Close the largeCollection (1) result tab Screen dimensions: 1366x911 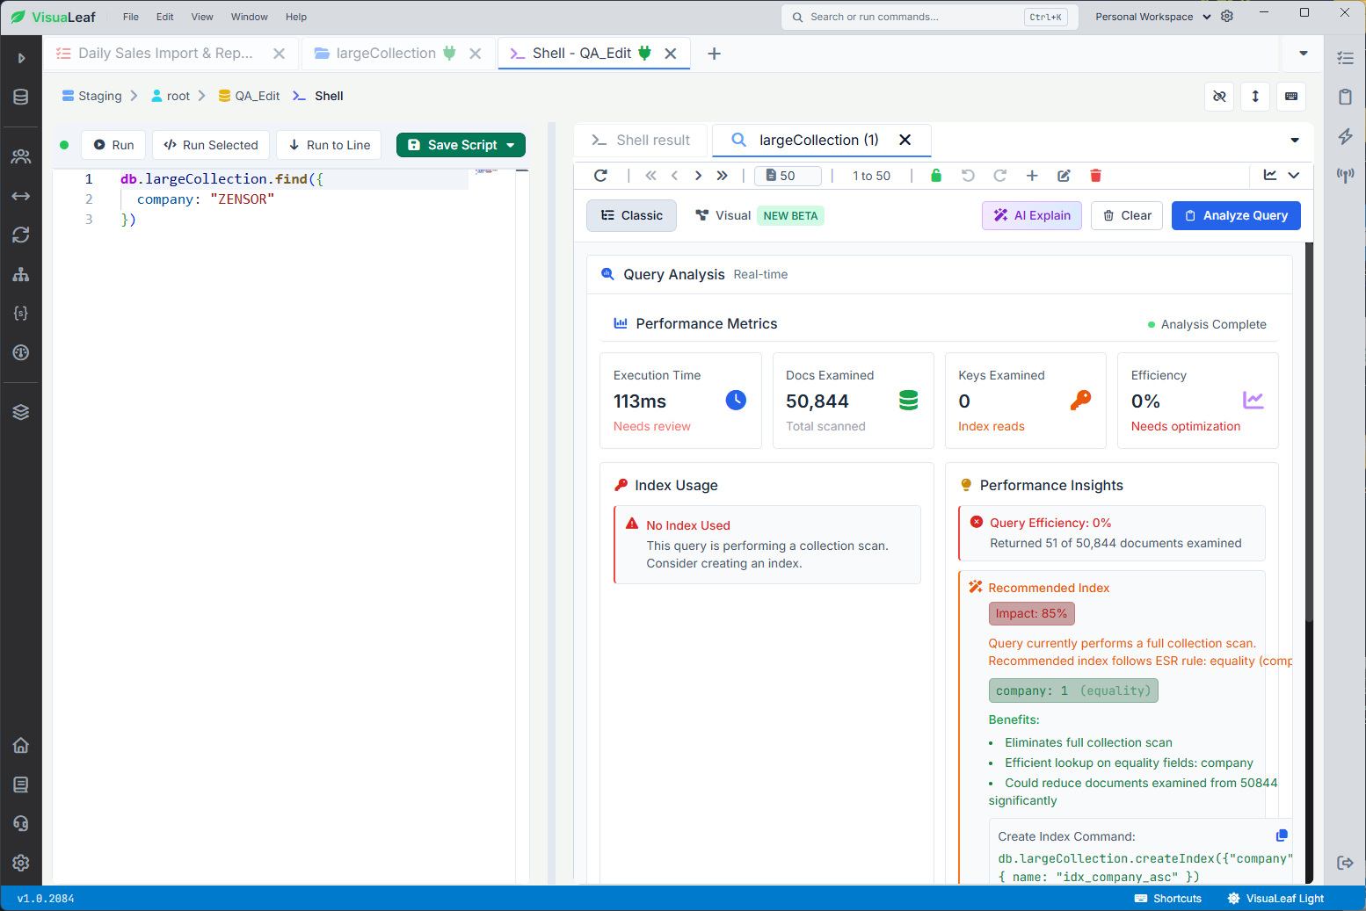pos(905,141)
